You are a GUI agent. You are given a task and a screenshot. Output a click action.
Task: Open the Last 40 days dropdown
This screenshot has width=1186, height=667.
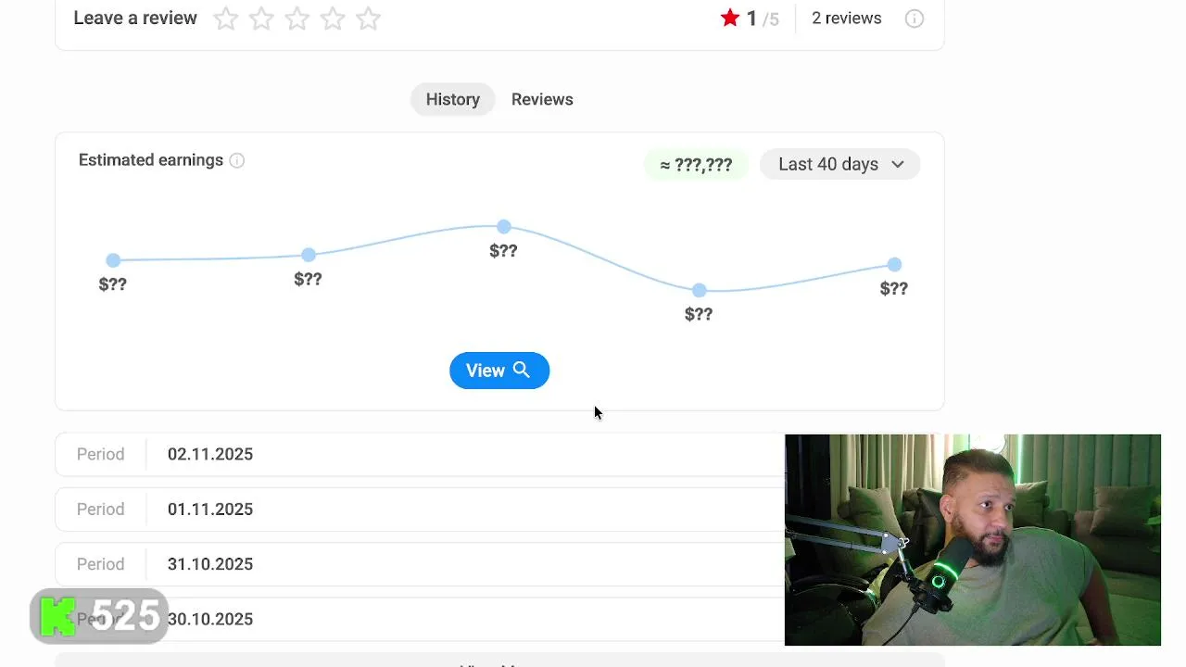[840, 164]
